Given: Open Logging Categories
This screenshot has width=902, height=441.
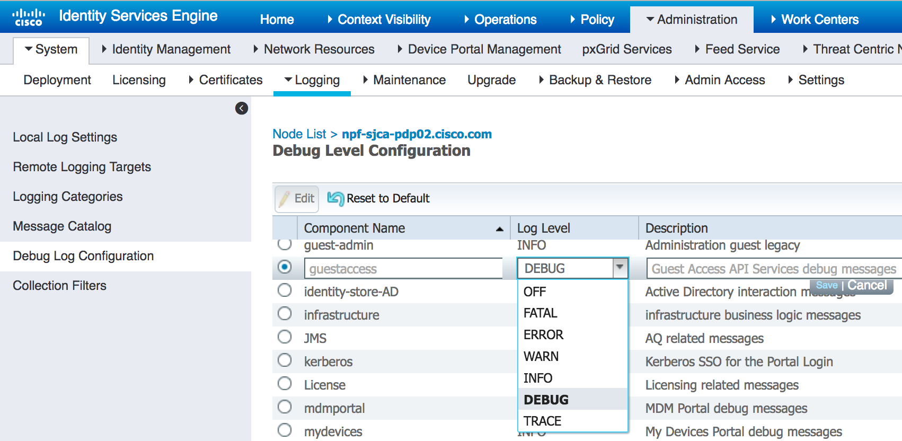Looking at the screenshot, I should [x=67, y=197].
